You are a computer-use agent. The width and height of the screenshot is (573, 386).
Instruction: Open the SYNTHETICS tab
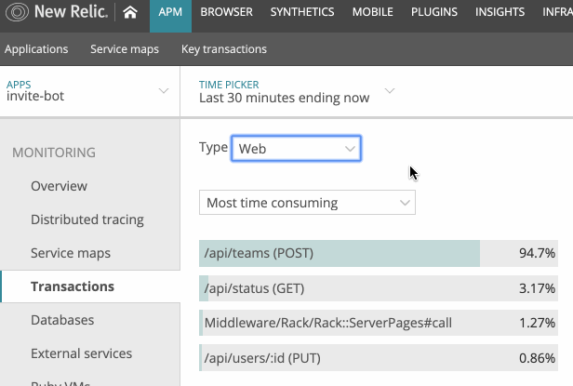coord(302,12)
